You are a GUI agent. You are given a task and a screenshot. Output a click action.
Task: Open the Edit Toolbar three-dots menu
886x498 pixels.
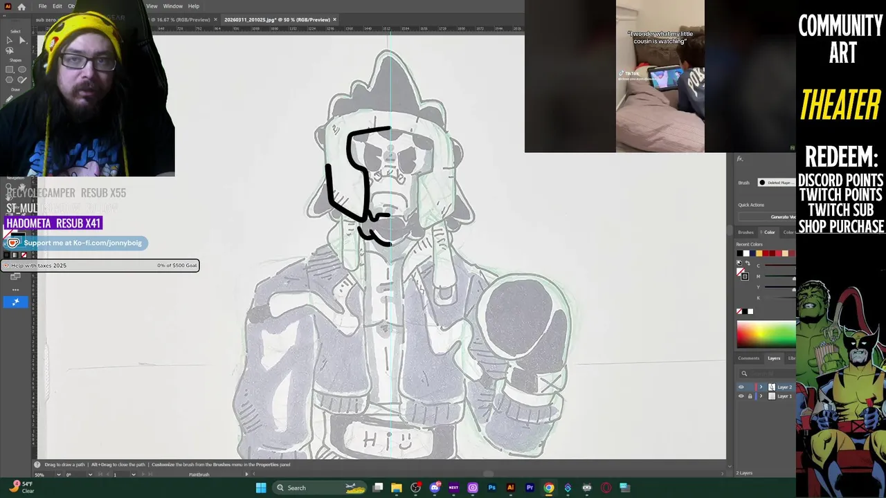pos(15,290)
